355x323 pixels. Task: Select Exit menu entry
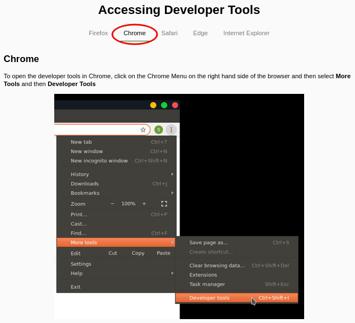point(117,287)
